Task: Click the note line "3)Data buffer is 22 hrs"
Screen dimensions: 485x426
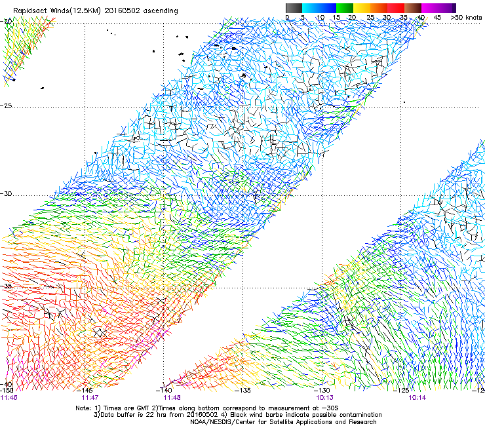Action: [237, 415]
